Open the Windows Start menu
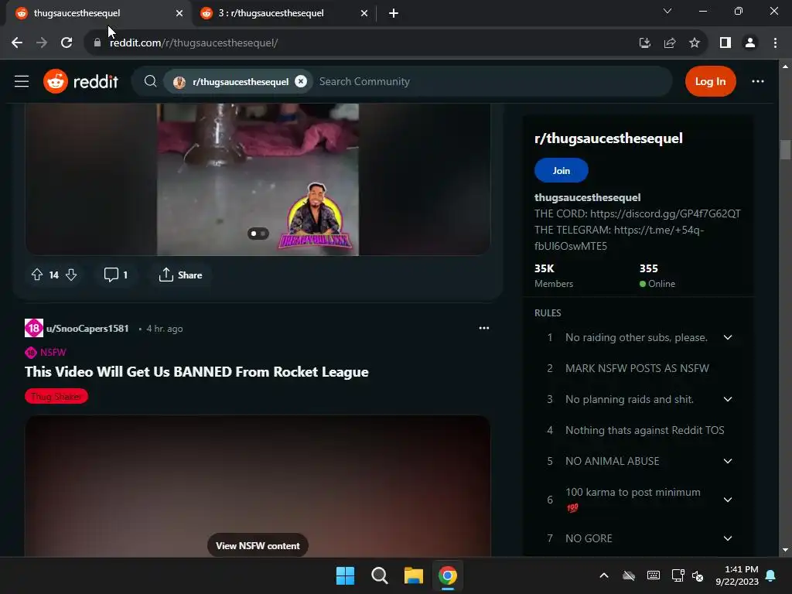The height and width of the screenshot is (594, 792). point(346,575)
